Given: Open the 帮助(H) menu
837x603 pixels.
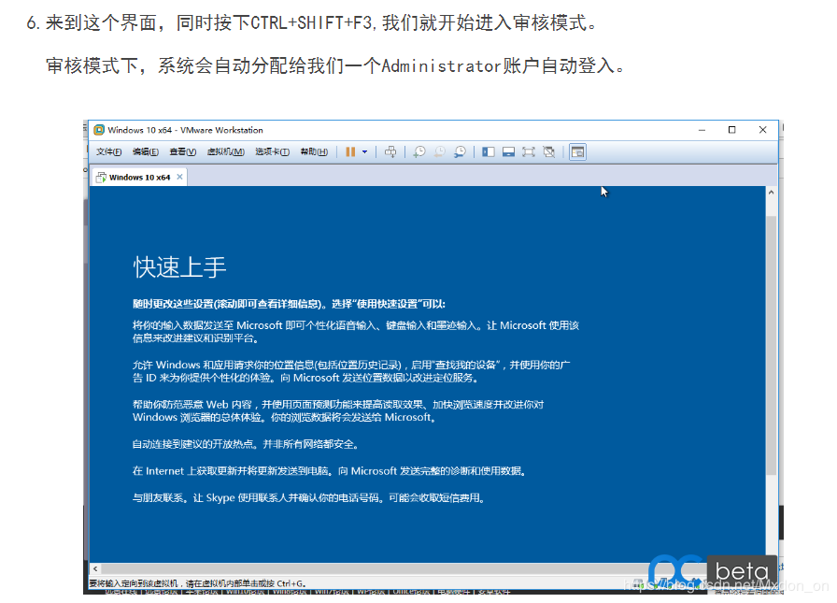Looking at the screenshot, I should tap(314, 152).
